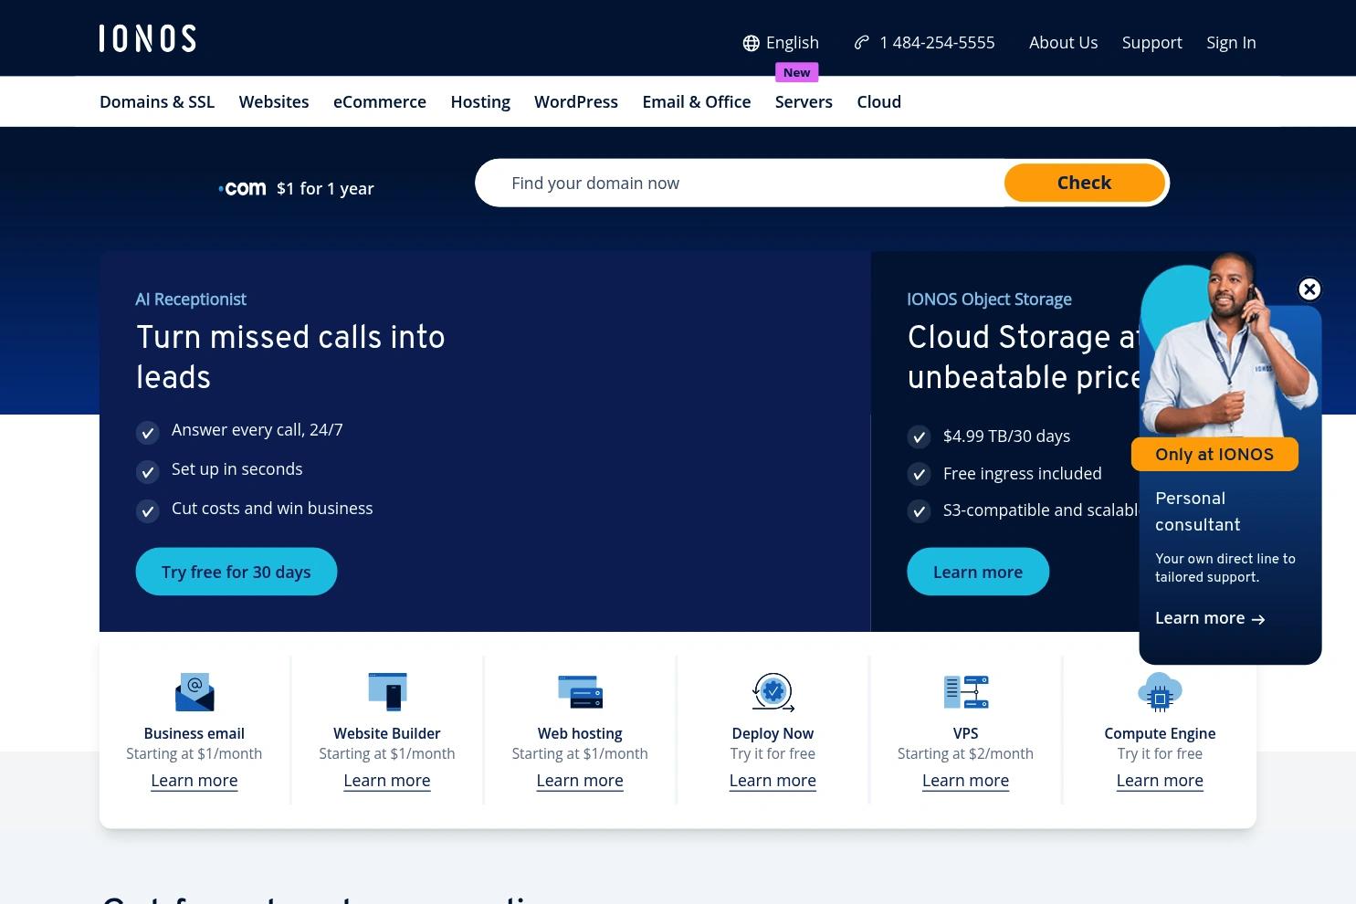Click the Personal consultant heading
This screenshot has width=1356, height=904.
[1198, 511]
